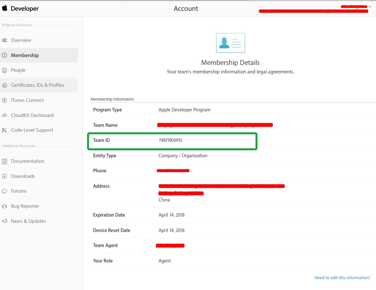
Task: Click the Developer title text
Action: point(25,9)
